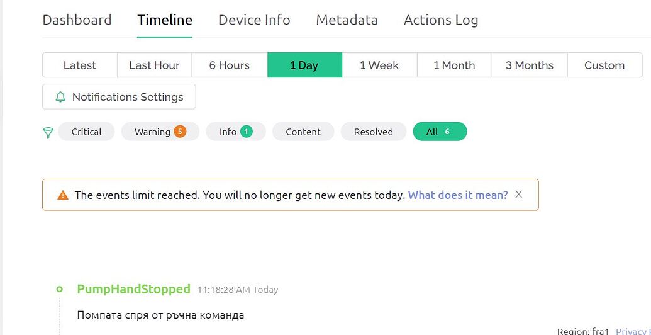Select the All events filter
The image size is (651, 335).
[440, 132]
